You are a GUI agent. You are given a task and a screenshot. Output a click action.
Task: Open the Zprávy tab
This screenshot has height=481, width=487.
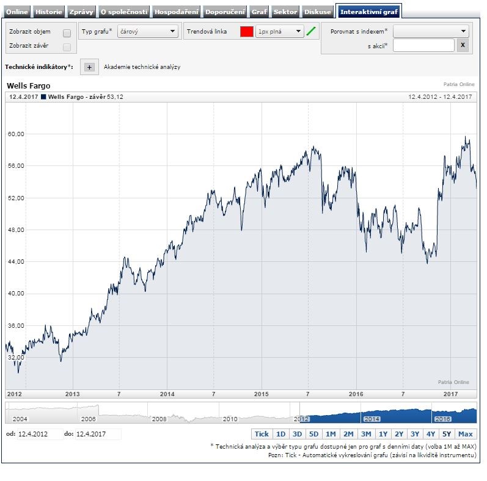click(81, 12)
